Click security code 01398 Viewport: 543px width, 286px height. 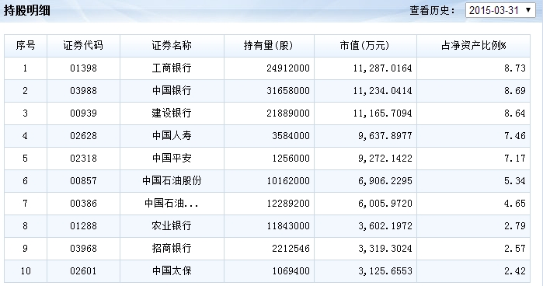tap(83, 68)
